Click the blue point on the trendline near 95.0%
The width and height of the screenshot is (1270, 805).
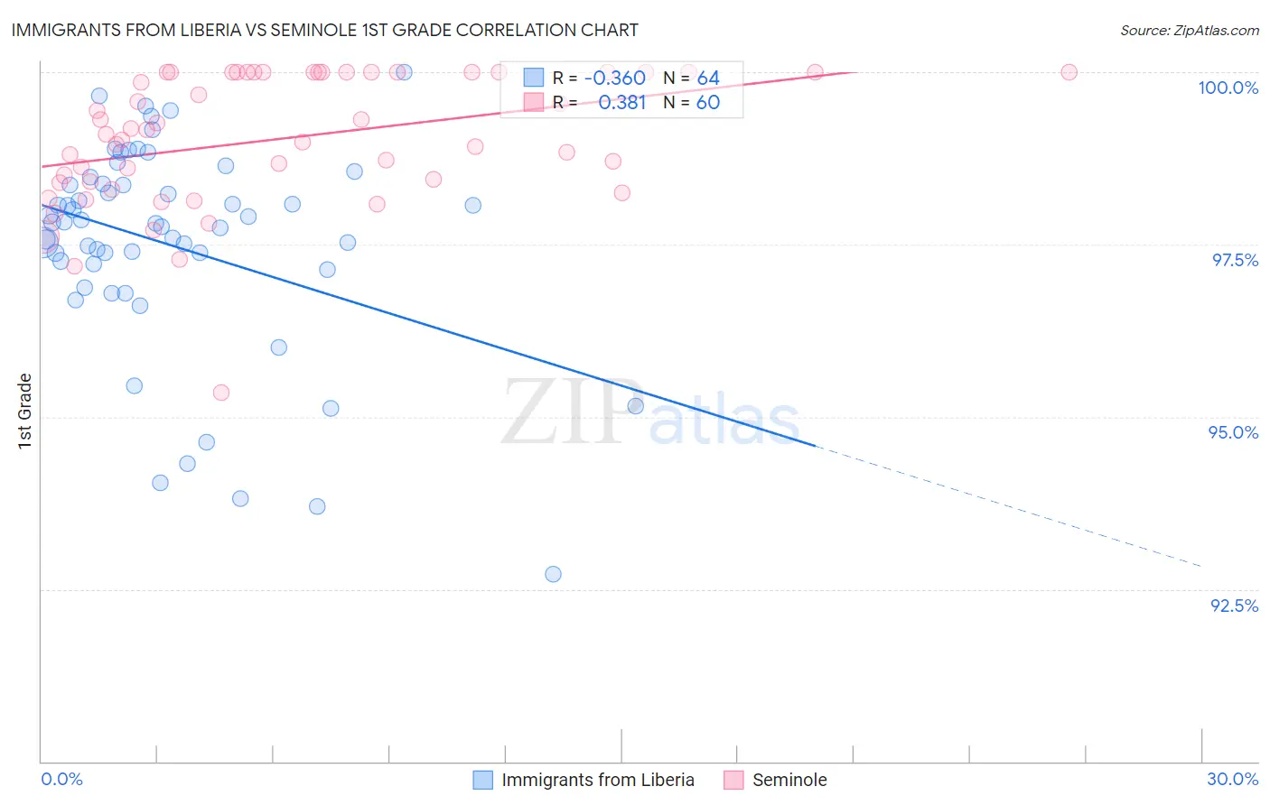click(635, 406)
